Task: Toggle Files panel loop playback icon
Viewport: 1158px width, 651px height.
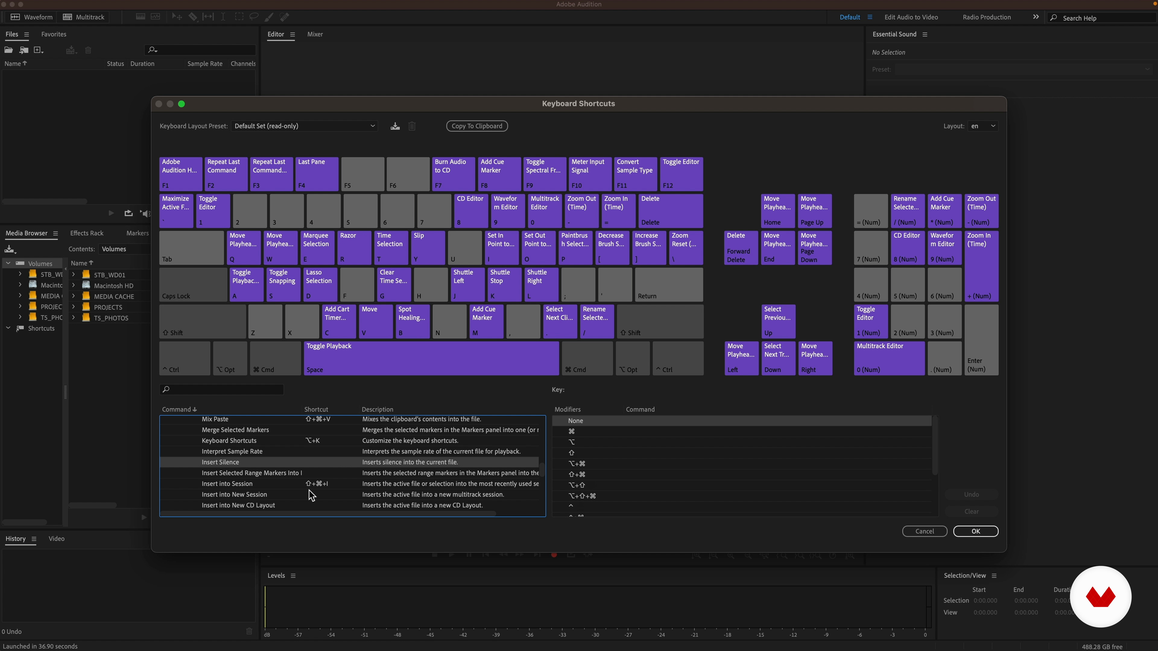Action: pyautogui.click(x=128, y=213)
